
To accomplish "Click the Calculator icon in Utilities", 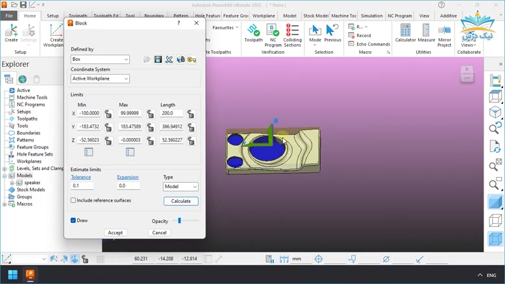I will pos(405,33).
